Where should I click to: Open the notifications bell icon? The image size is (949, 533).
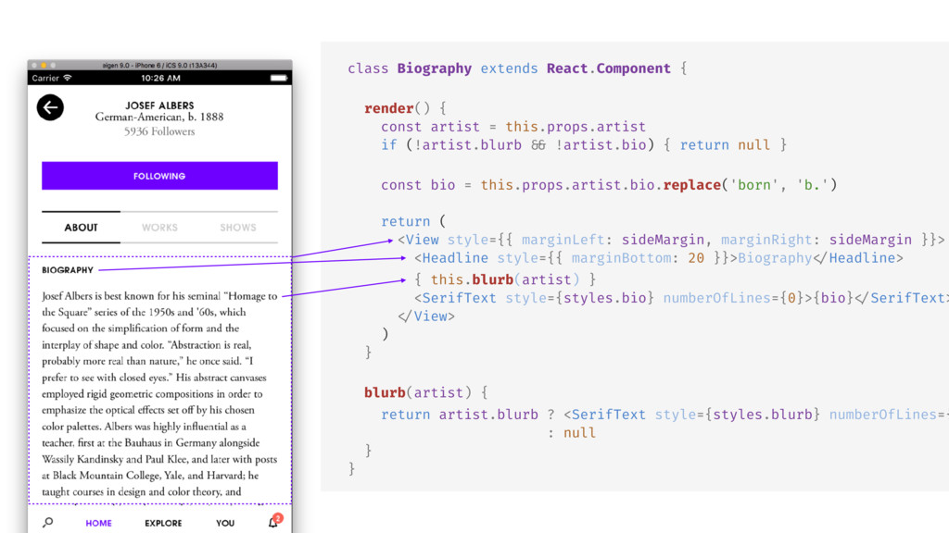click(273, 523)
